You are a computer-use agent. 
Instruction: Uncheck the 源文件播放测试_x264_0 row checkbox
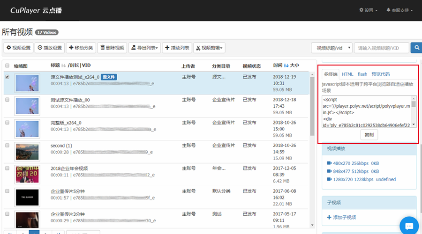(x=7, y=77)
